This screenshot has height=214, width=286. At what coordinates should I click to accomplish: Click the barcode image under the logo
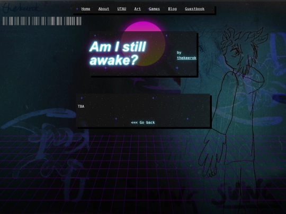point(42,21)
